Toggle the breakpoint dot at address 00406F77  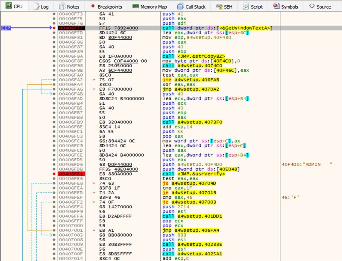(x=54, y=28)
